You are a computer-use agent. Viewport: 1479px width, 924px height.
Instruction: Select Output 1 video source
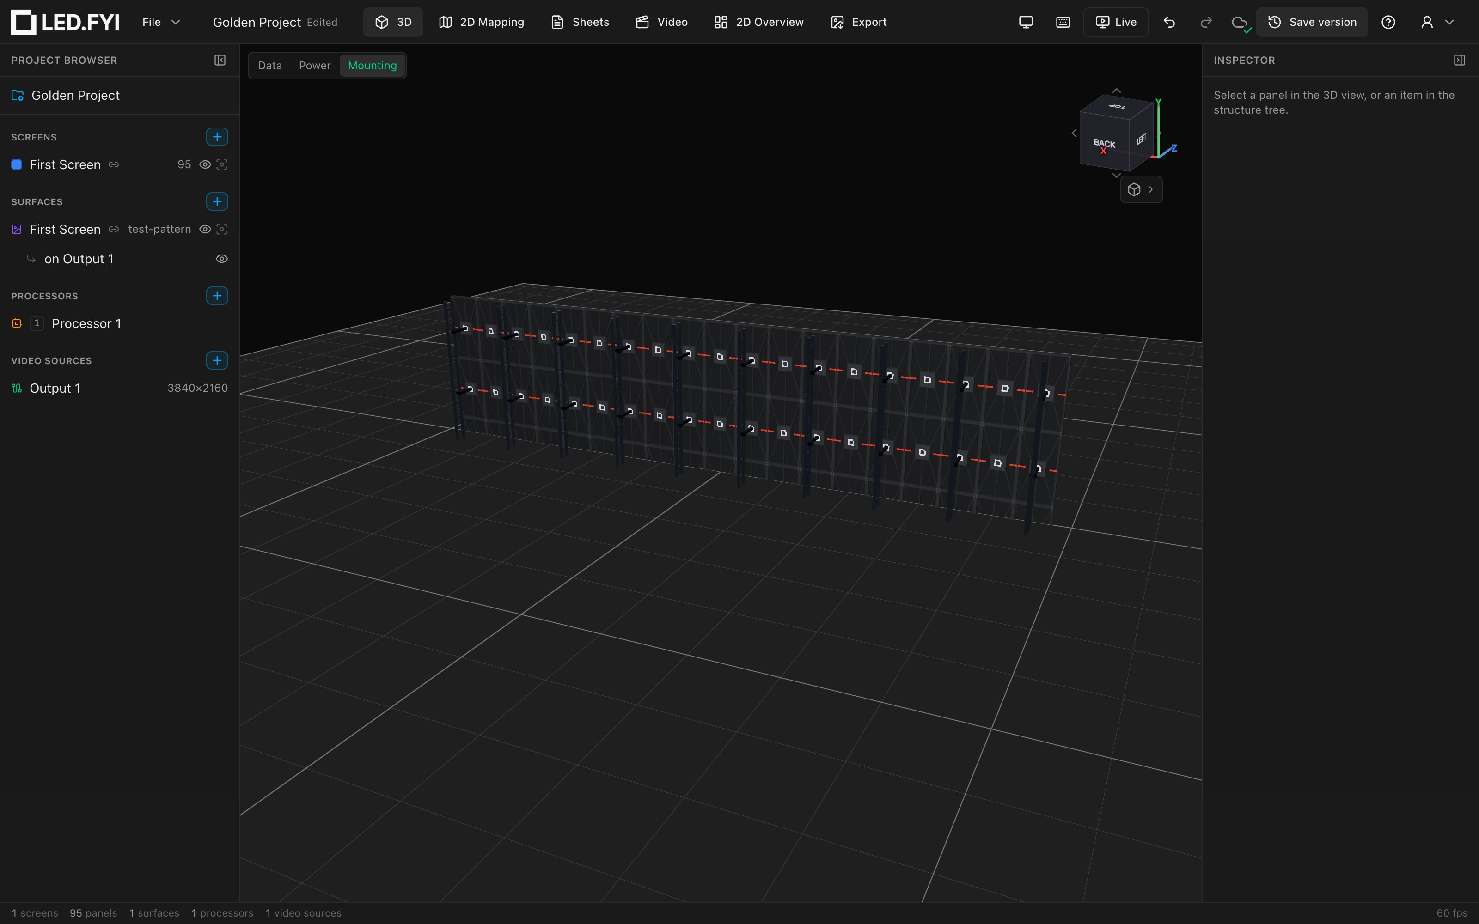point(120,389)
